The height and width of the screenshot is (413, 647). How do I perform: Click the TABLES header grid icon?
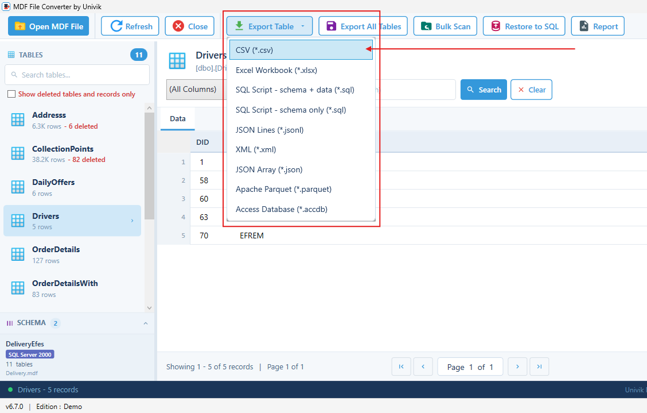coord(11,55)
